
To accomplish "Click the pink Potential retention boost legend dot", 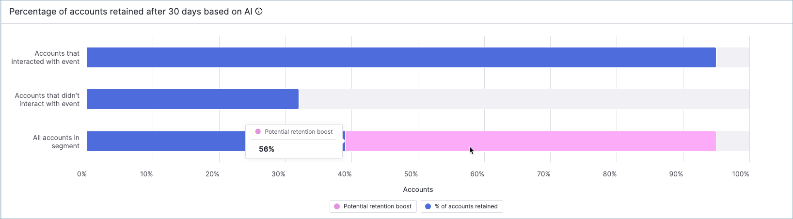I will click(x=337, y=206).
